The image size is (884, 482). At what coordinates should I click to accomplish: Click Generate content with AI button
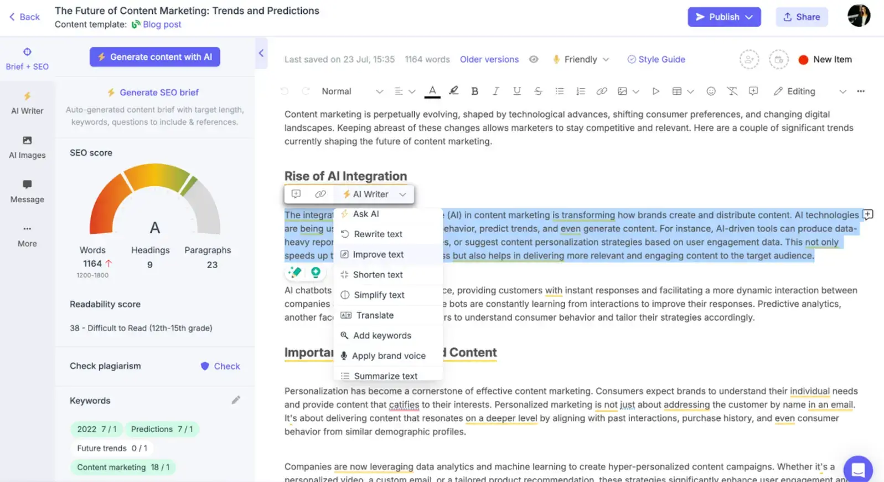click(155, 57)
